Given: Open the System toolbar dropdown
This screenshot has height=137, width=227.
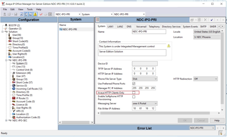Looking at the screenshot, I should (x=112, y=14).
